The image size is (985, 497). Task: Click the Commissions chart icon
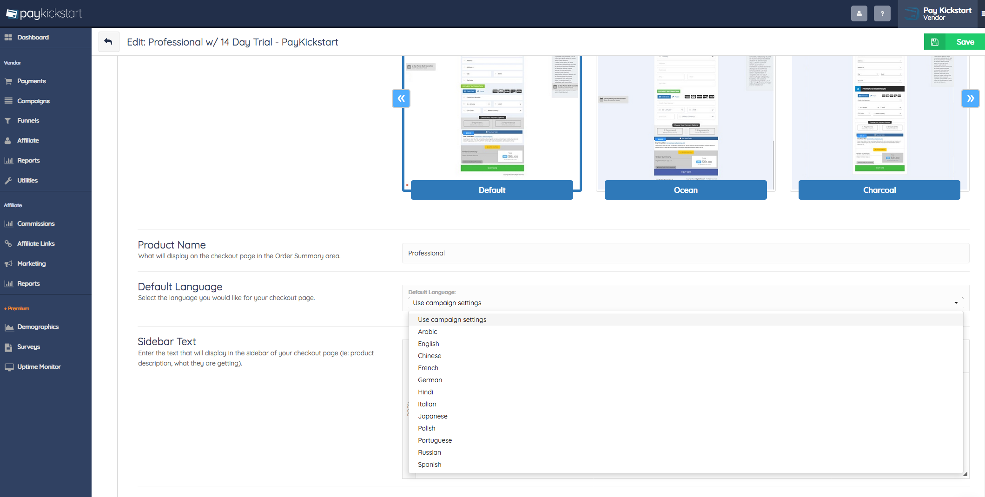[8, 224]
